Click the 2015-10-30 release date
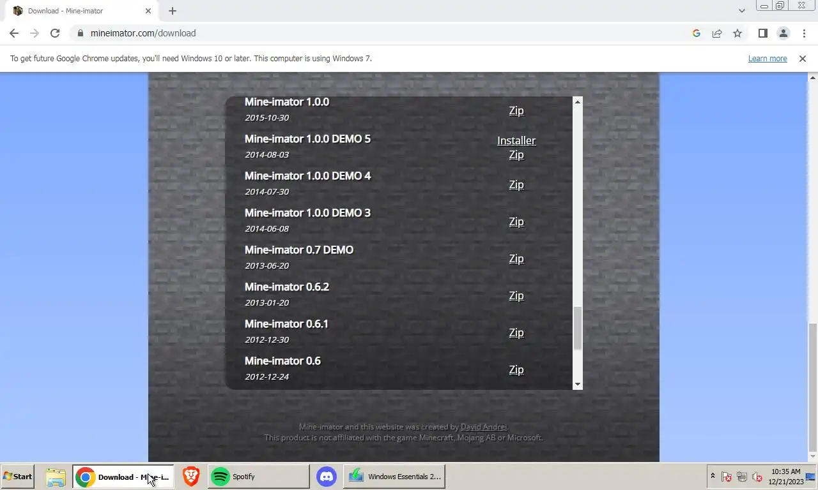Viewport: 818px width, 490px height. 267,117
